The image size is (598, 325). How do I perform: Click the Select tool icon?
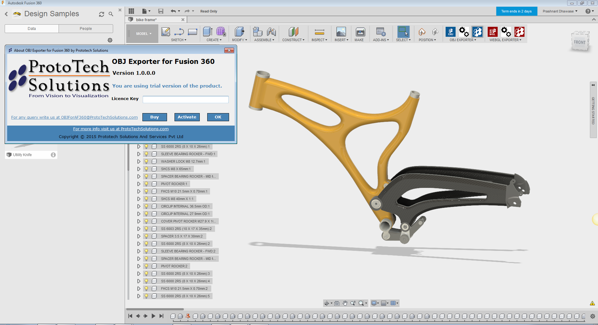click(403, 32)
